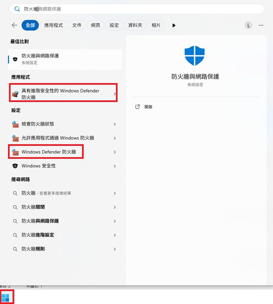Viewport: 273px width, 304px height.
Task: Open the three-dot more options menu
Action: pyautogui.click(x=261, y=25)
